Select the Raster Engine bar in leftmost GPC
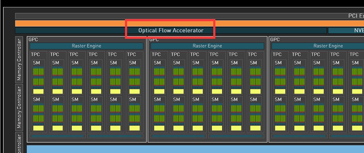This screenshot has height=153, width=364. (x=86, y=46)
